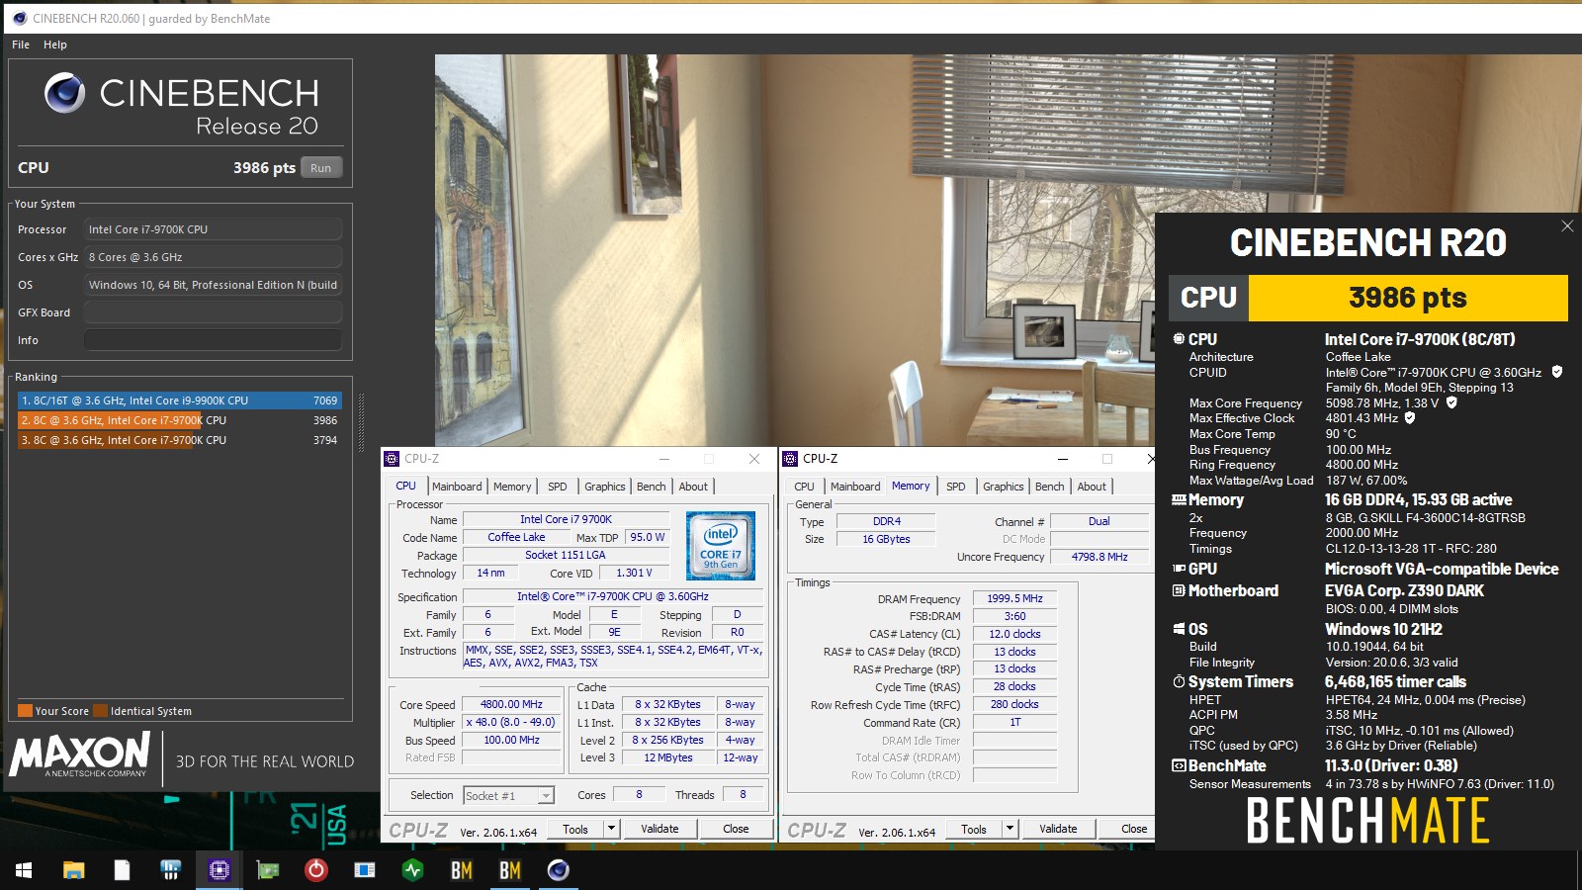The height and width of the screenshot is (890, 1582).
Task: Click the Uncore Frequency value 4798.8 MHz
Action: click(1099, 557)
